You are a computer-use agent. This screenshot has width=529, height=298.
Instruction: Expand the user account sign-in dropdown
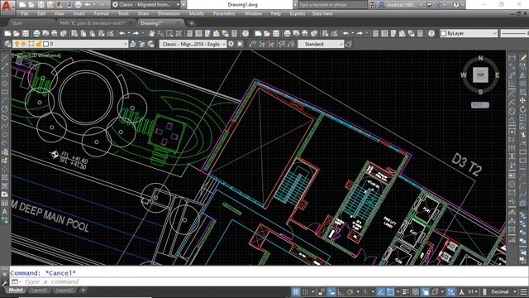pos(421,5)
